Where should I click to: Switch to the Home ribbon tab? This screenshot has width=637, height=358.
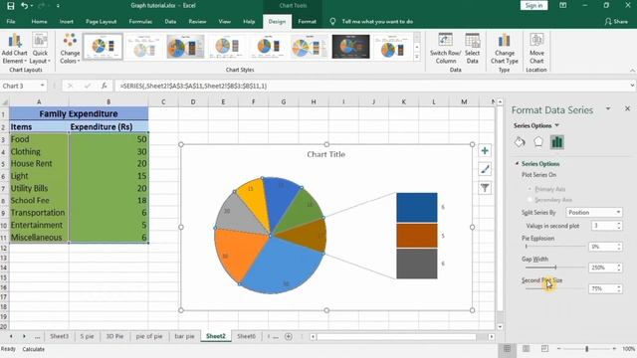[x=39, y=22]
